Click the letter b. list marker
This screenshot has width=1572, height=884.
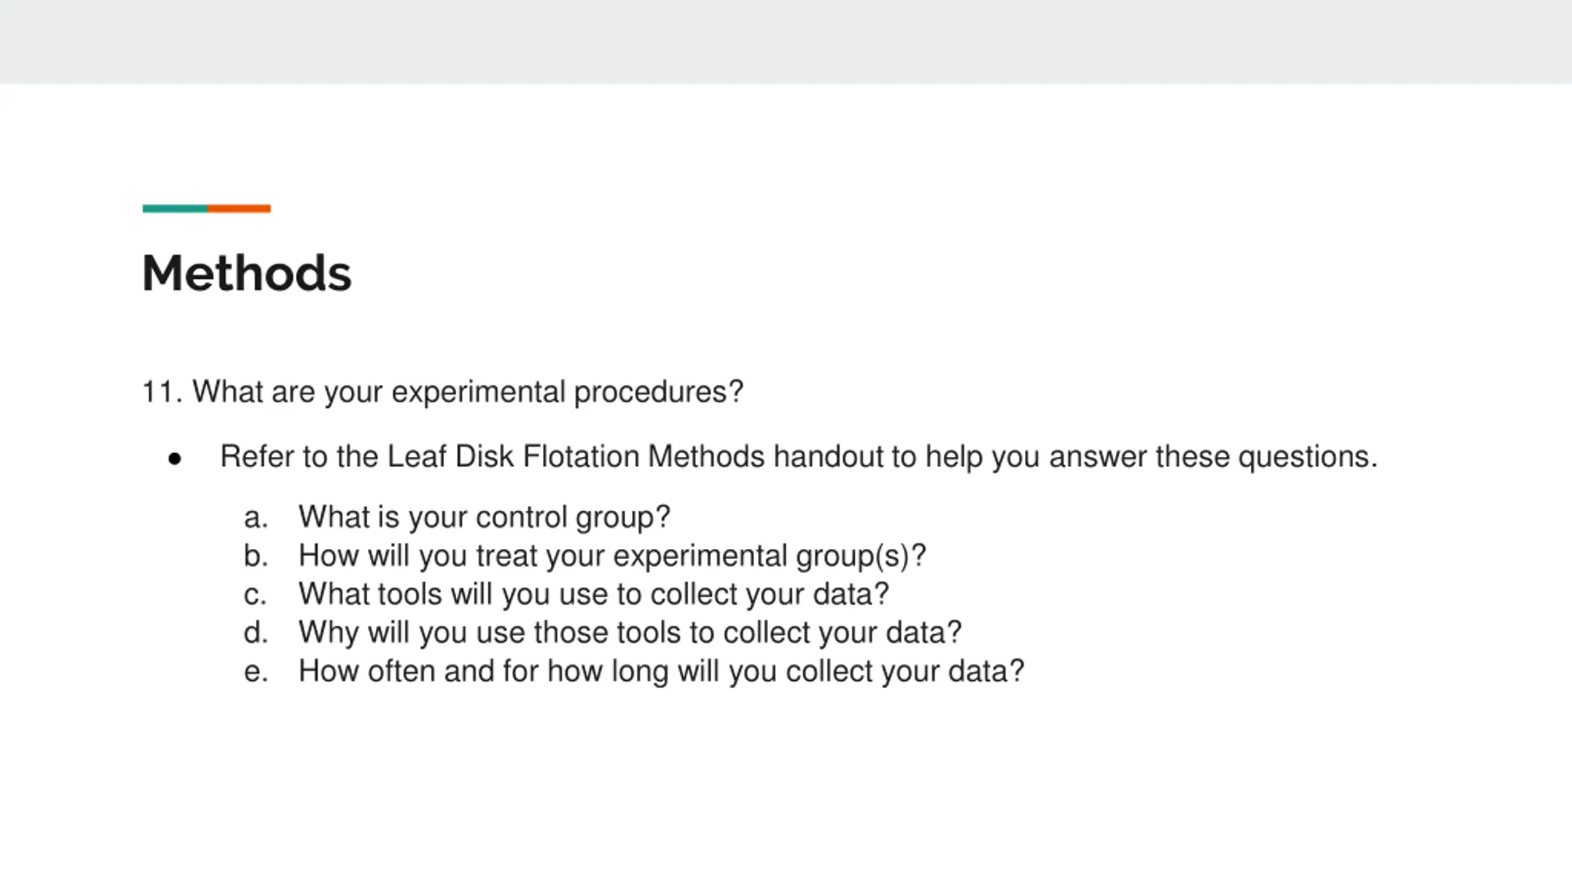pos(256,556)
